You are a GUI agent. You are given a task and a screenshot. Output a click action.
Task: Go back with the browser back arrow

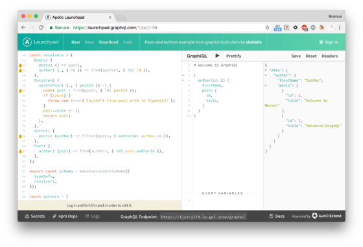coord(23,27)
